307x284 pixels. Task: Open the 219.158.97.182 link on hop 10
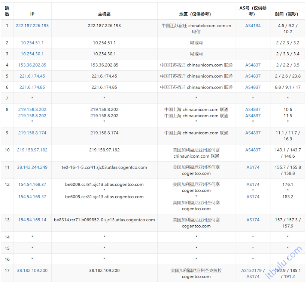tap(32, 150)
